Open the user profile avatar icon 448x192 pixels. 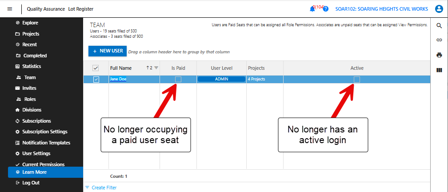pos(439,9)
